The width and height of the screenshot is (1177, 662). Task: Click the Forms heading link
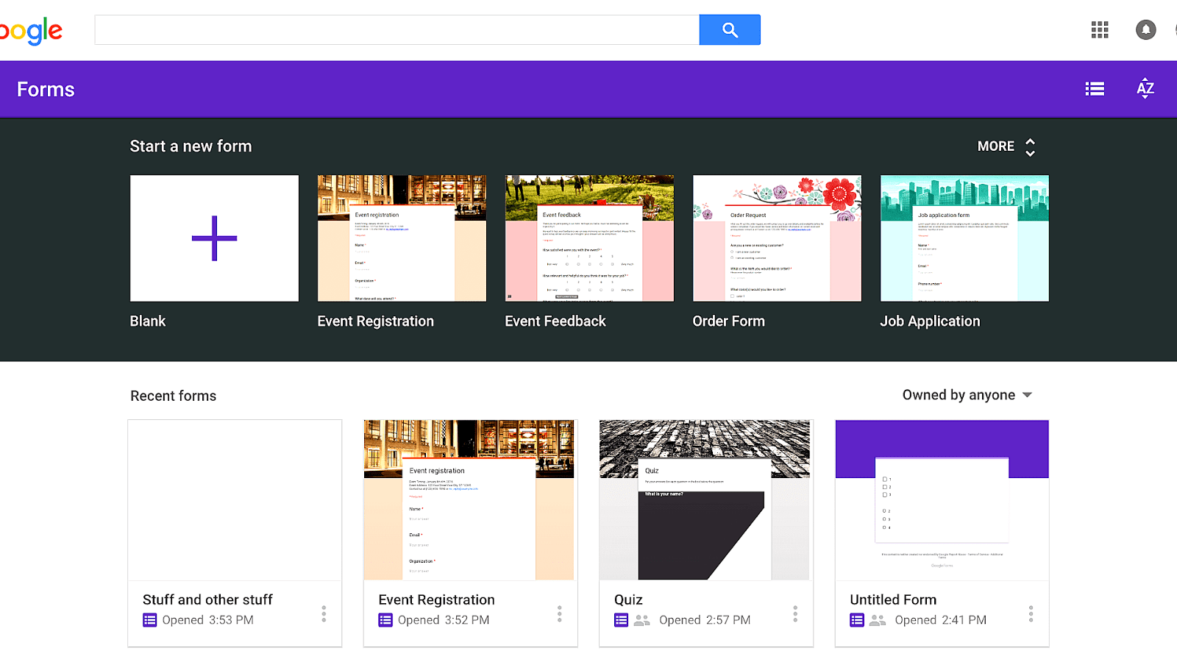coord(45,88)
